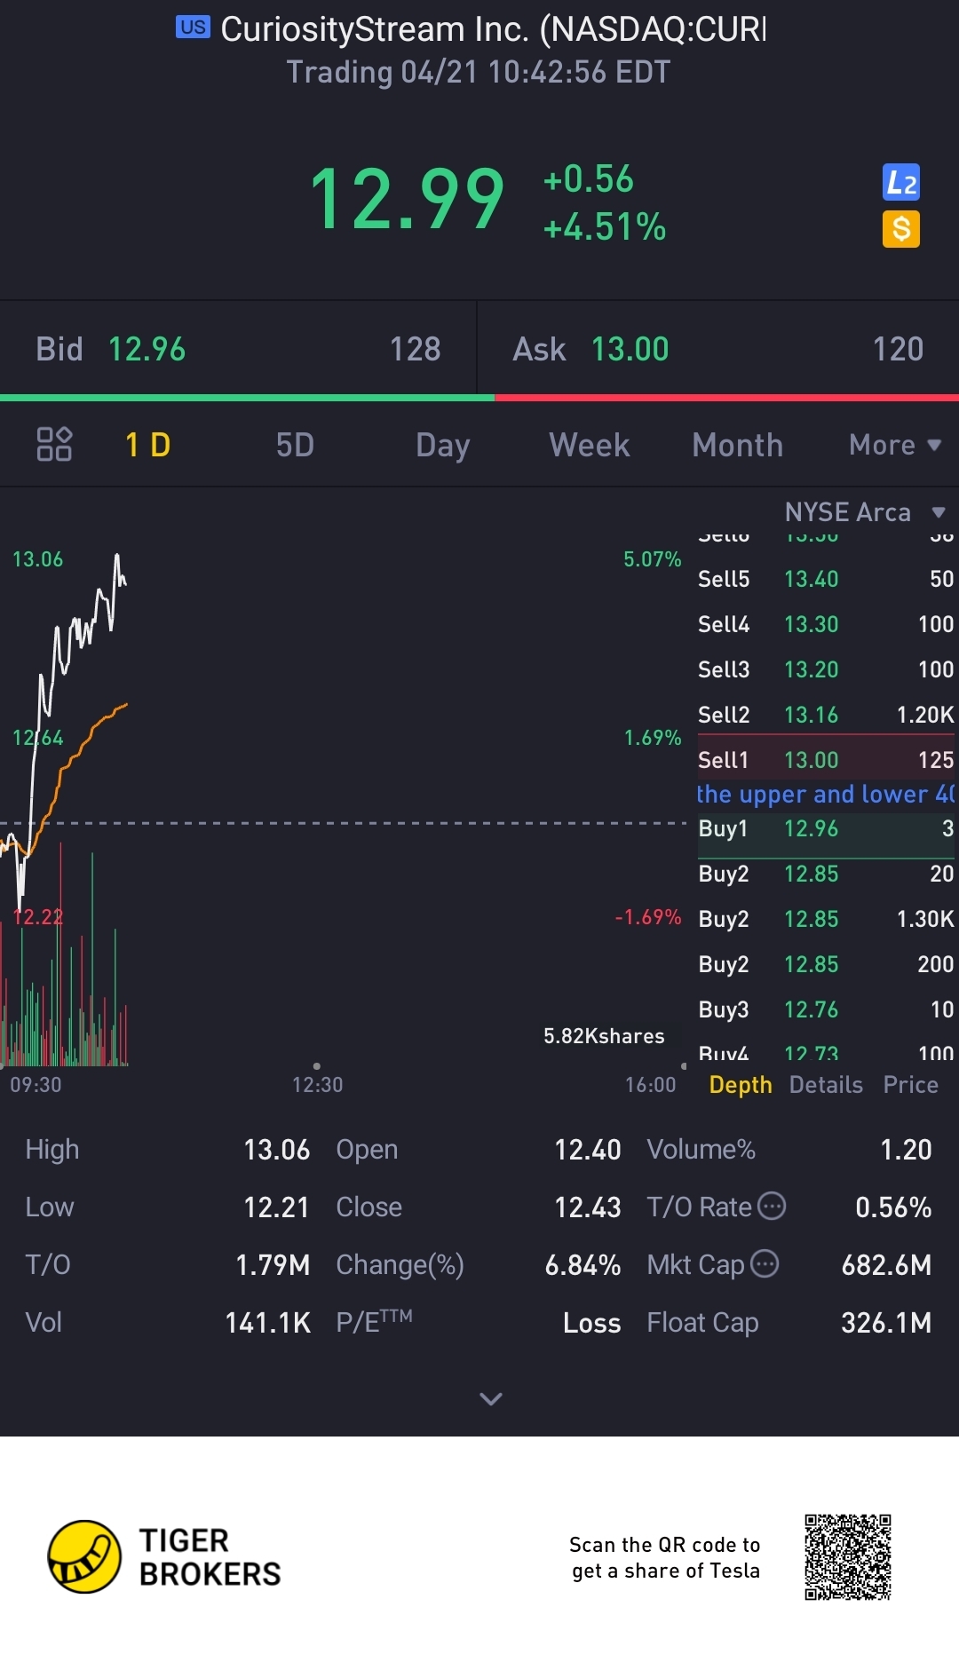This screenshot has width=959, height=1678.
Task: Tap the US market flag badge
Action: [x=193, y=28]
